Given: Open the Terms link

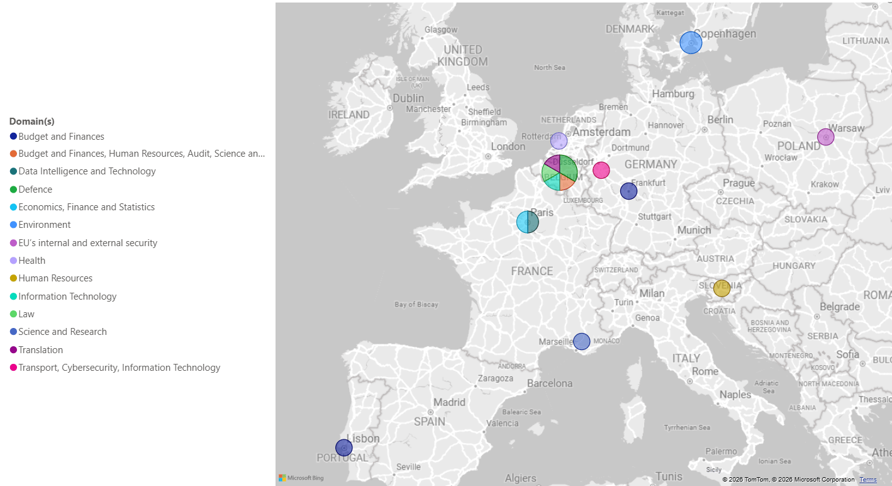Looking at the screenshot, I should pyautogui.click(x=868, y=480).
